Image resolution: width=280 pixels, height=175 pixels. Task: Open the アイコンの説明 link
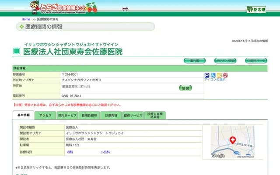[x=215, y=80]
